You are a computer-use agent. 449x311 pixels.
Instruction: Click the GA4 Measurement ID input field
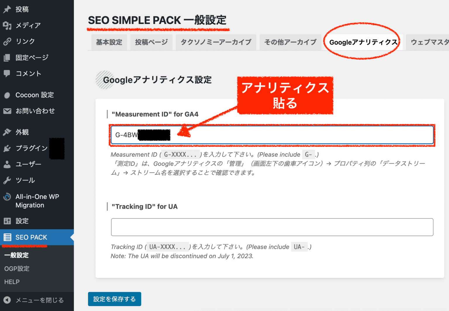(271, 135)
